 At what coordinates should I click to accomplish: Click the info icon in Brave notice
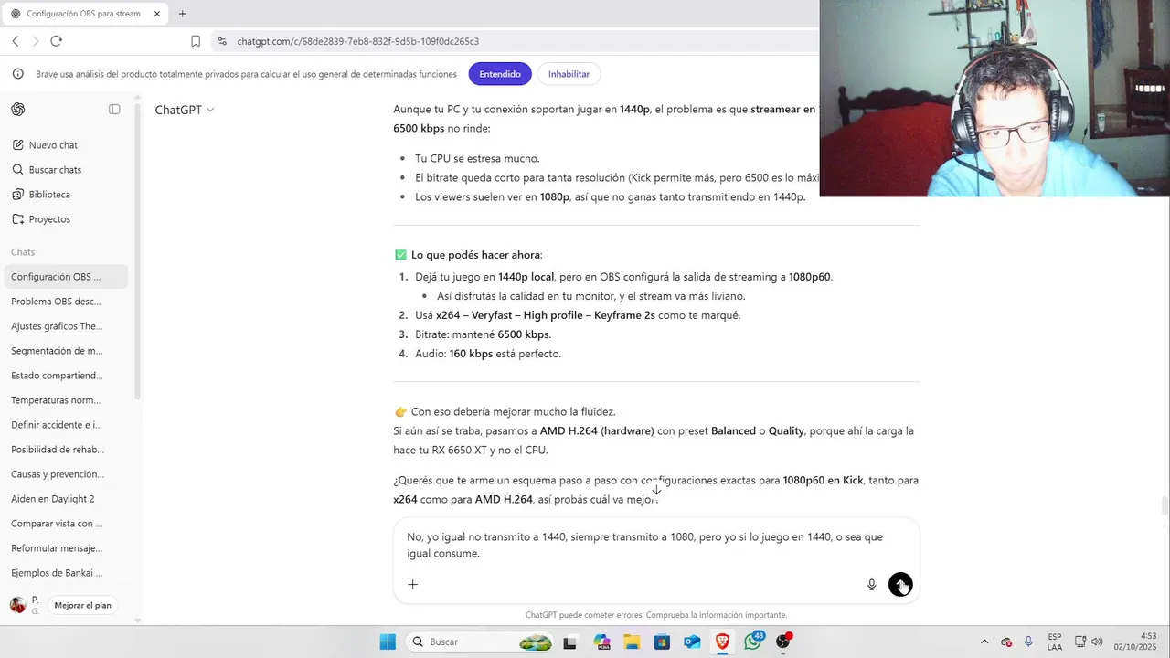point(17,74)
